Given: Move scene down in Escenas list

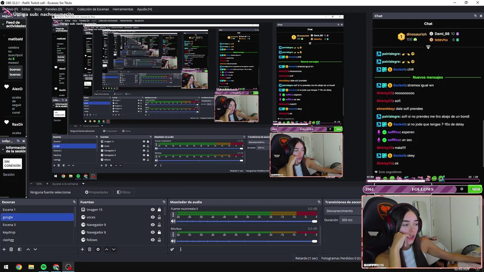Looking at the screenshot, I should pos(35,249).
